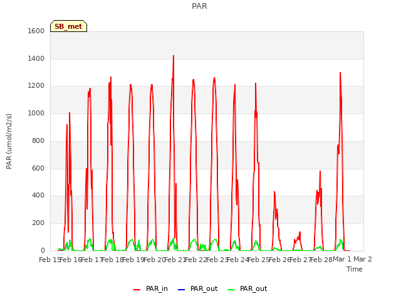Click the 1200 y-axis tick label
Image resolution: width=401 pixels, height=301 pixels.
pos(36,86)
